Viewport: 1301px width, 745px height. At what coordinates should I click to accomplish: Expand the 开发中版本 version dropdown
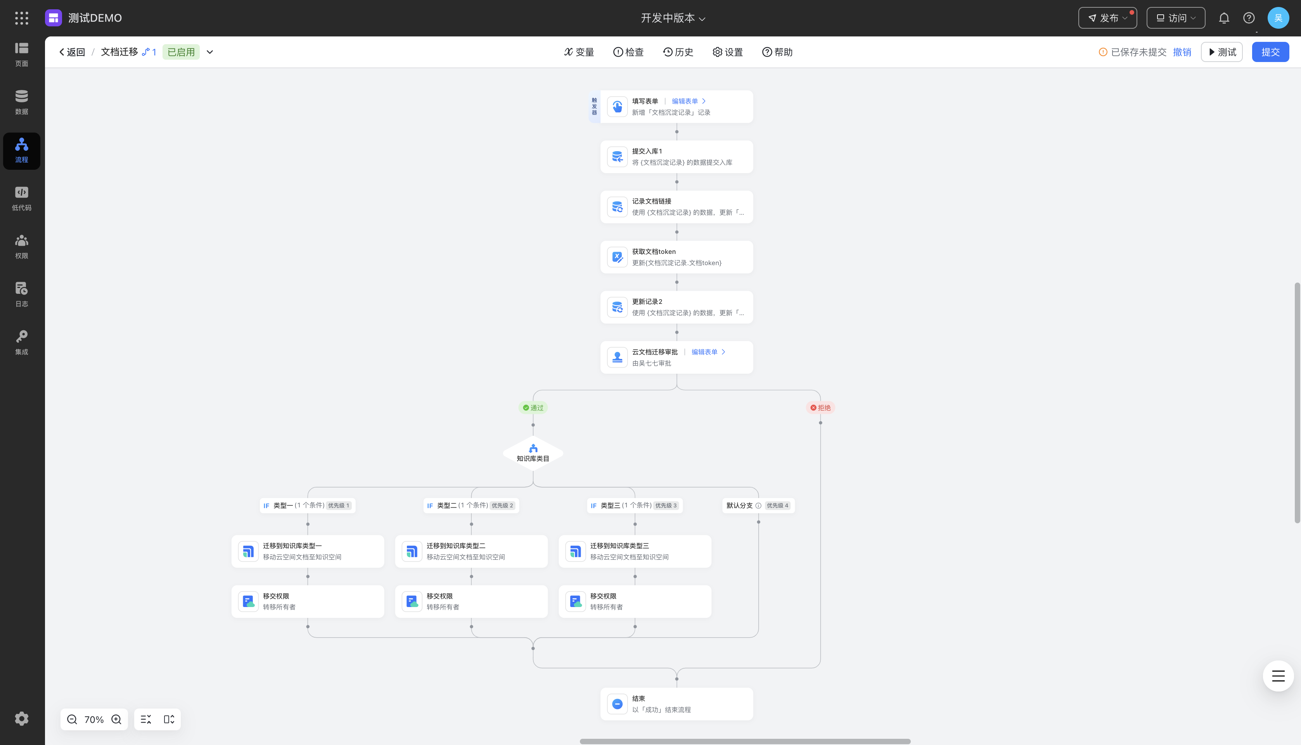click(x=673, y=18)
